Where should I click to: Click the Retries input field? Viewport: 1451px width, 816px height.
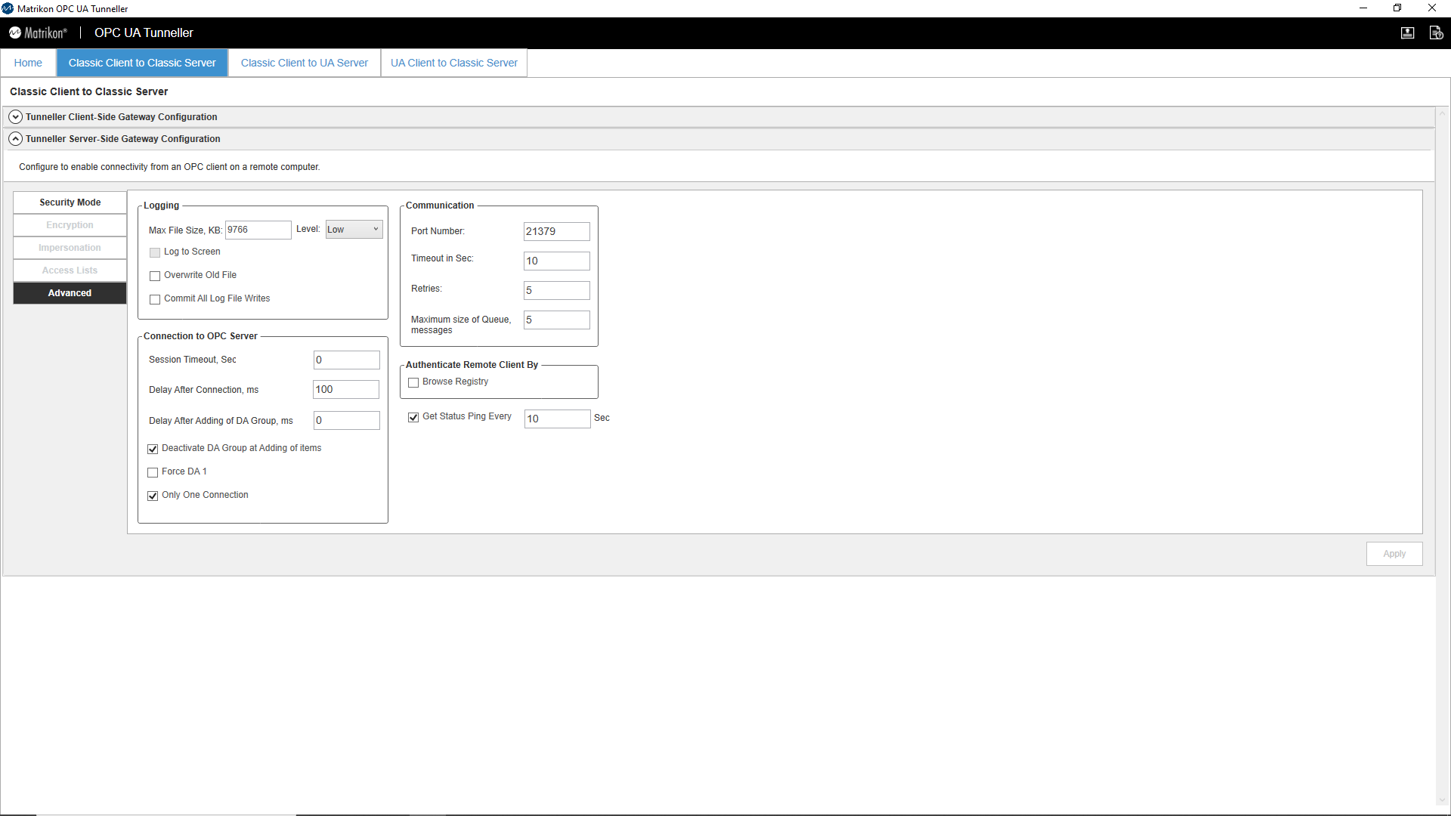pyautogui.click(x=556, y=290)
